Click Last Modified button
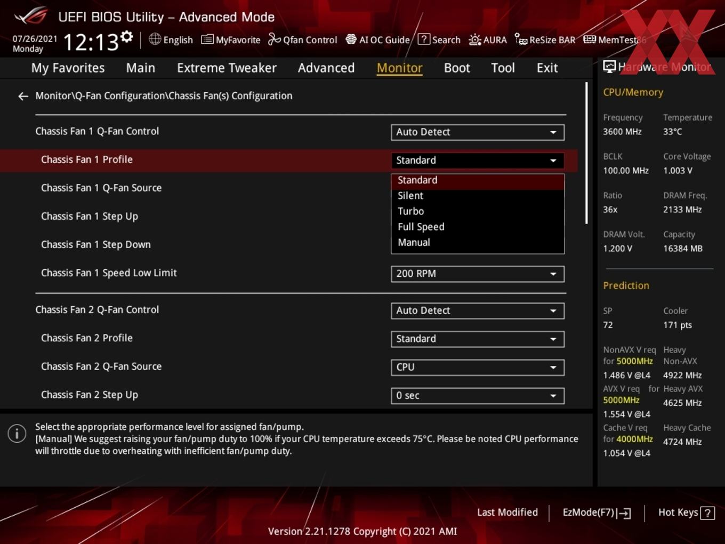This screenshot has width=725, height=544. 507,513
